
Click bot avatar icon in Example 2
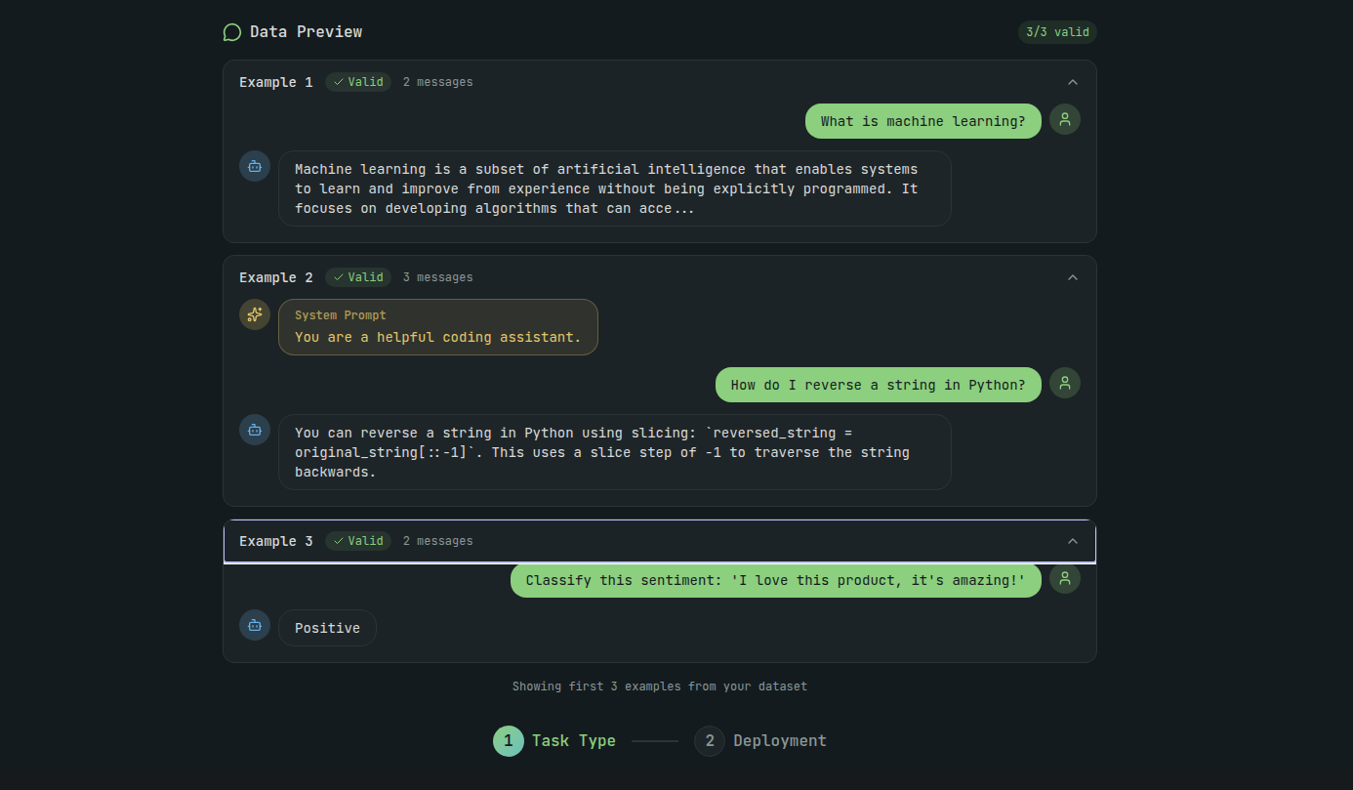coord(255,430)
